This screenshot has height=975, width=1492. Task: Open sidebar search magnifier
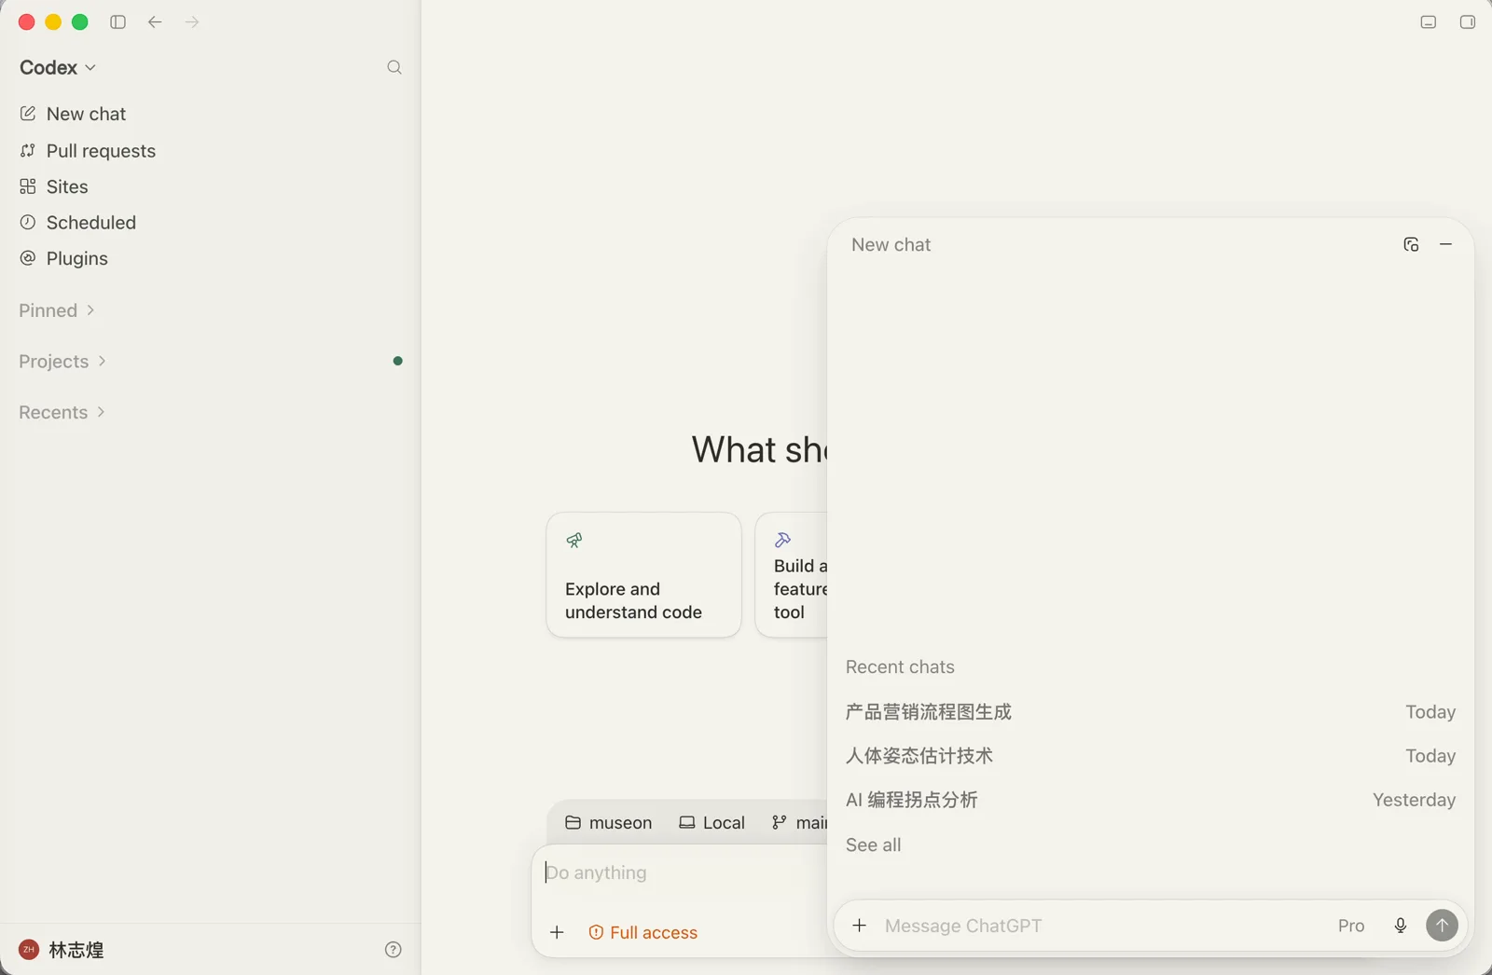[x=394, y=67]
